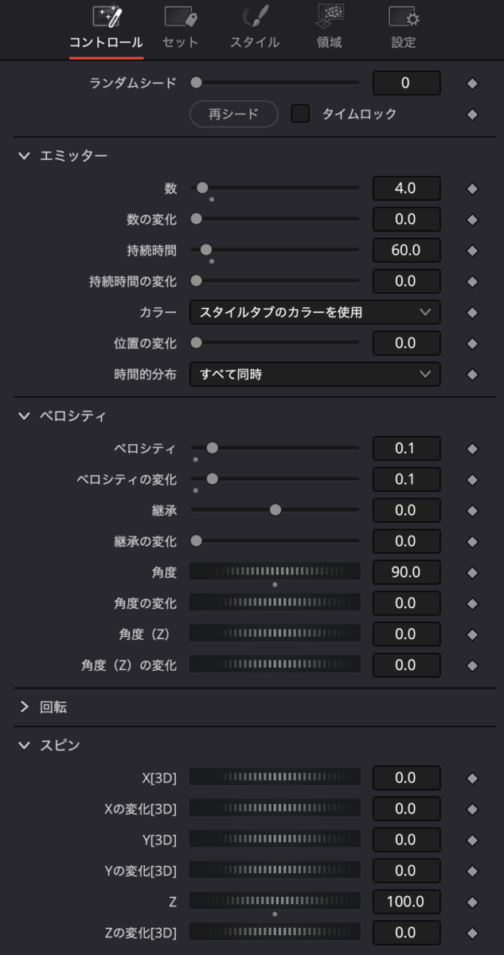This screenshot has width=504, height=955.
Task: Open the カラー dropdown menu
Action: (314, 312)
